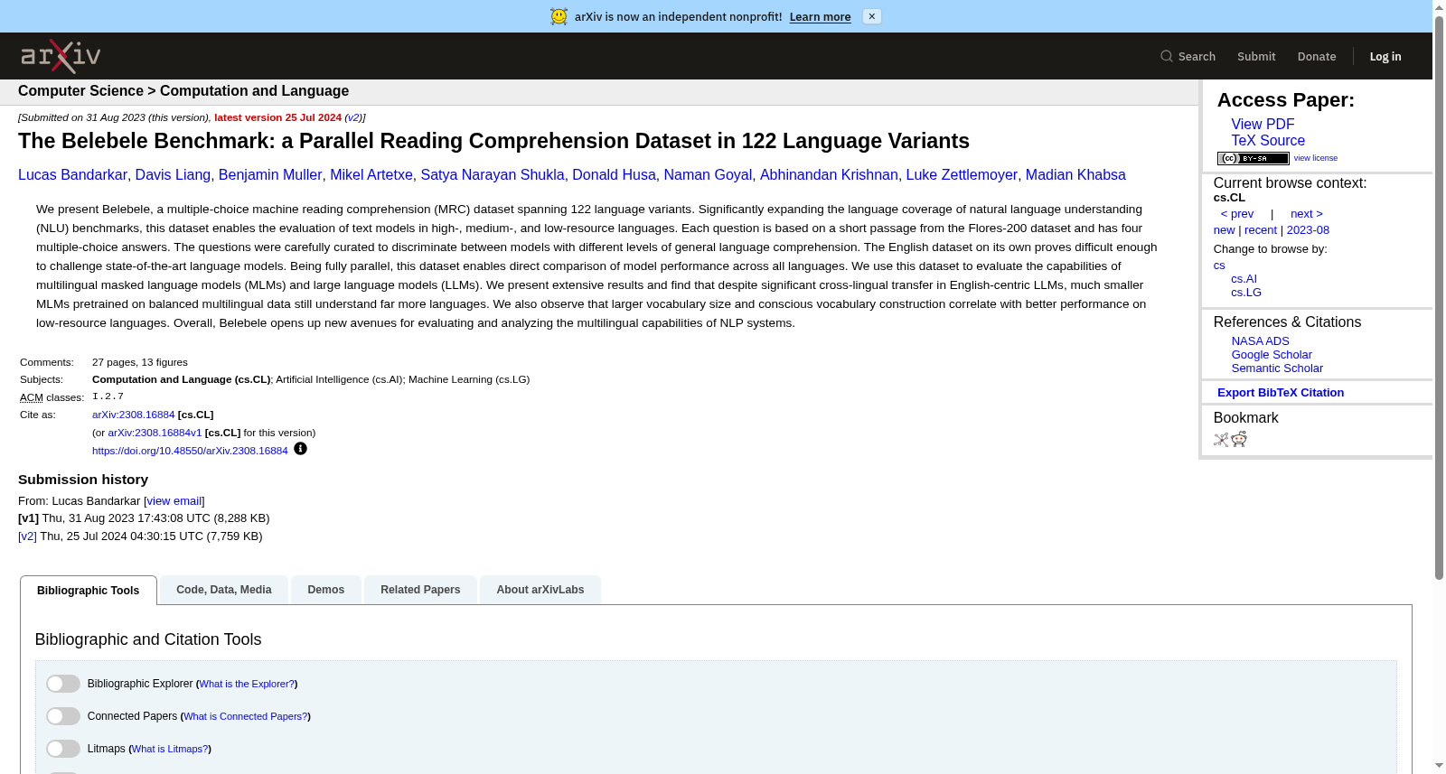The image size is (1446, 774).
Task: Browse by cs category link
Action: pos(1219,266)
